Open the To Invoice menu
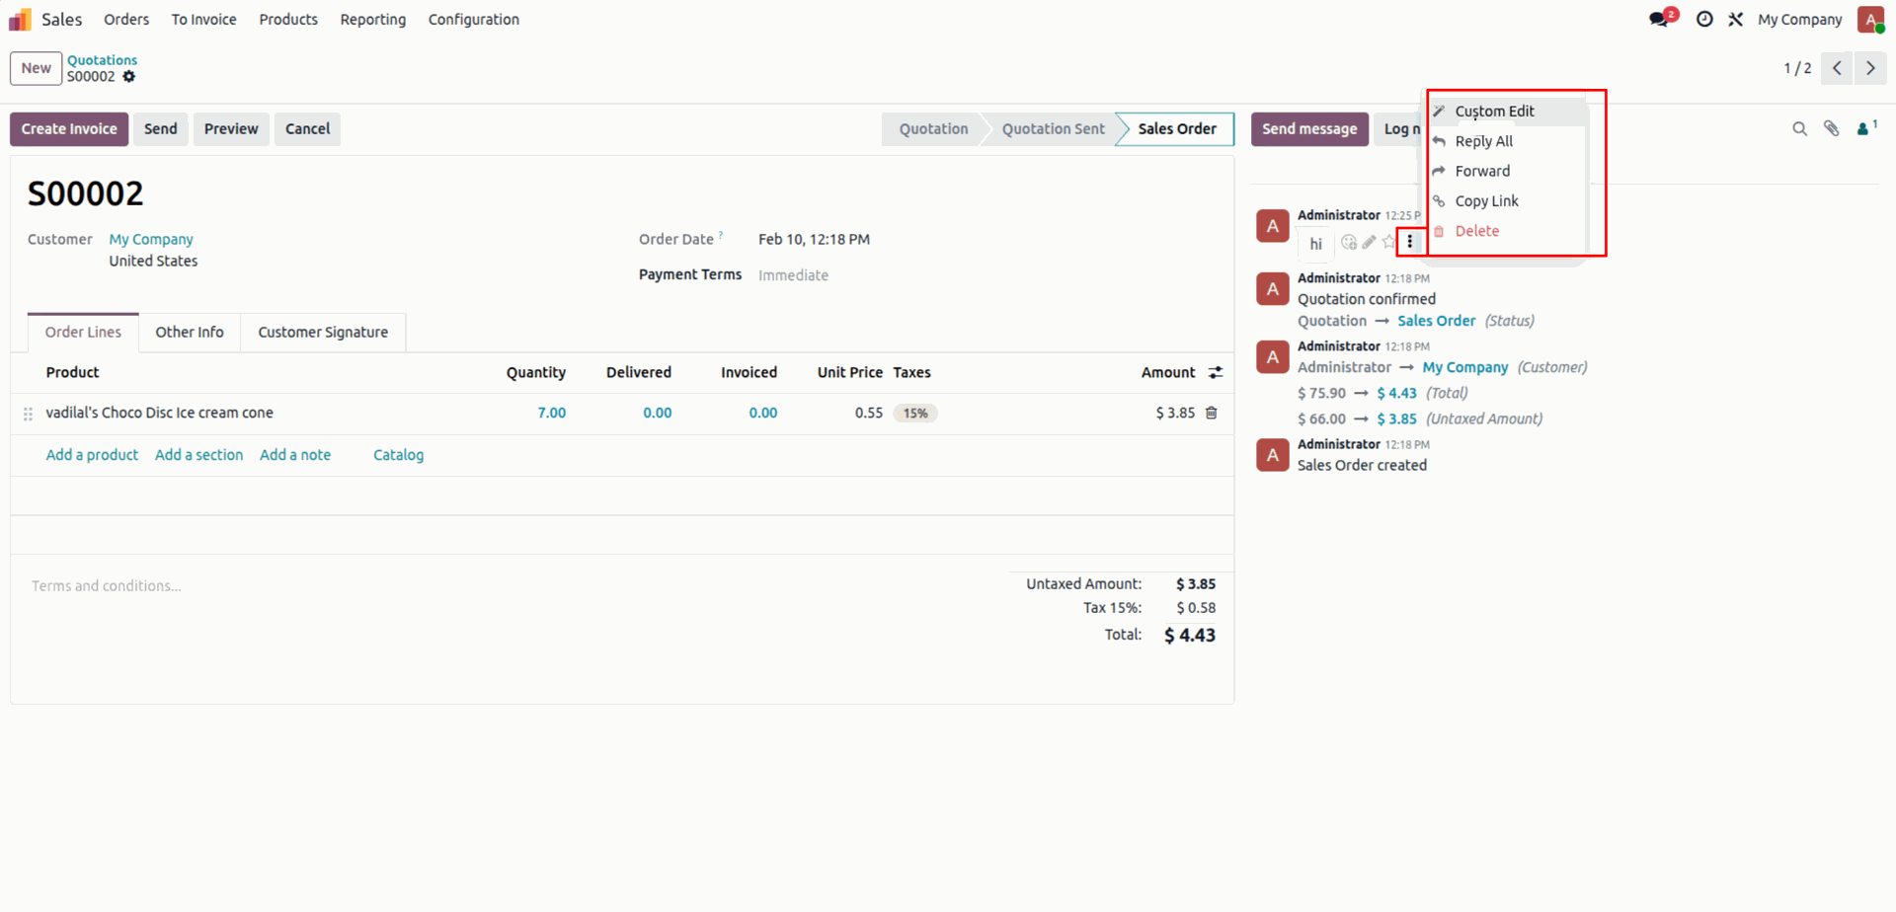The height and width of the screenshot is (912, 1896). click(203, 20)
